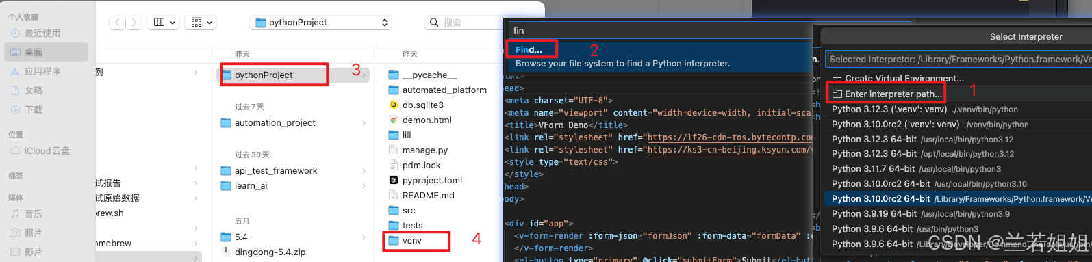Select Python 3.12.3 at /usr/local/bin/python3.12

coord(958,139)
